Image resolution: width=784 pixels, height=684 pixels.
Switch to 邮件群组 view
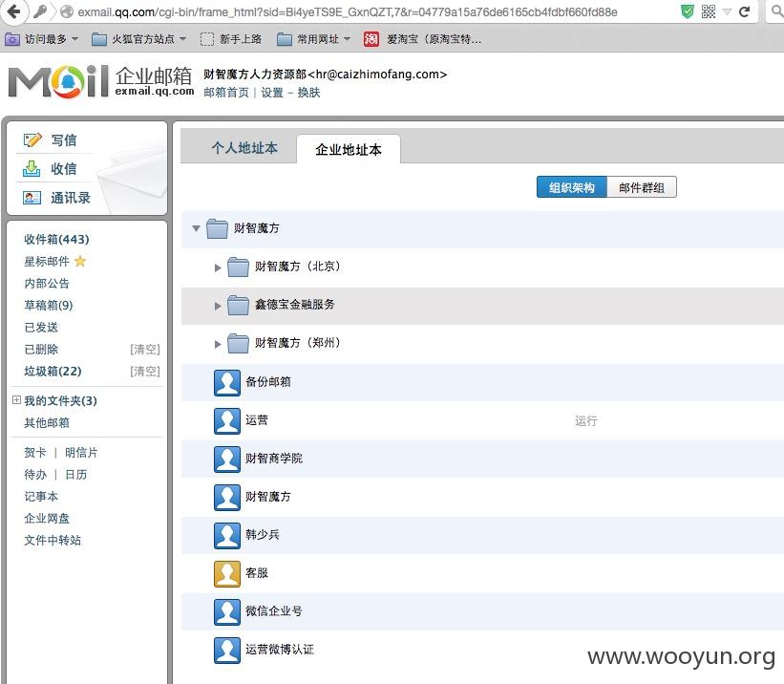click(642, 187)
